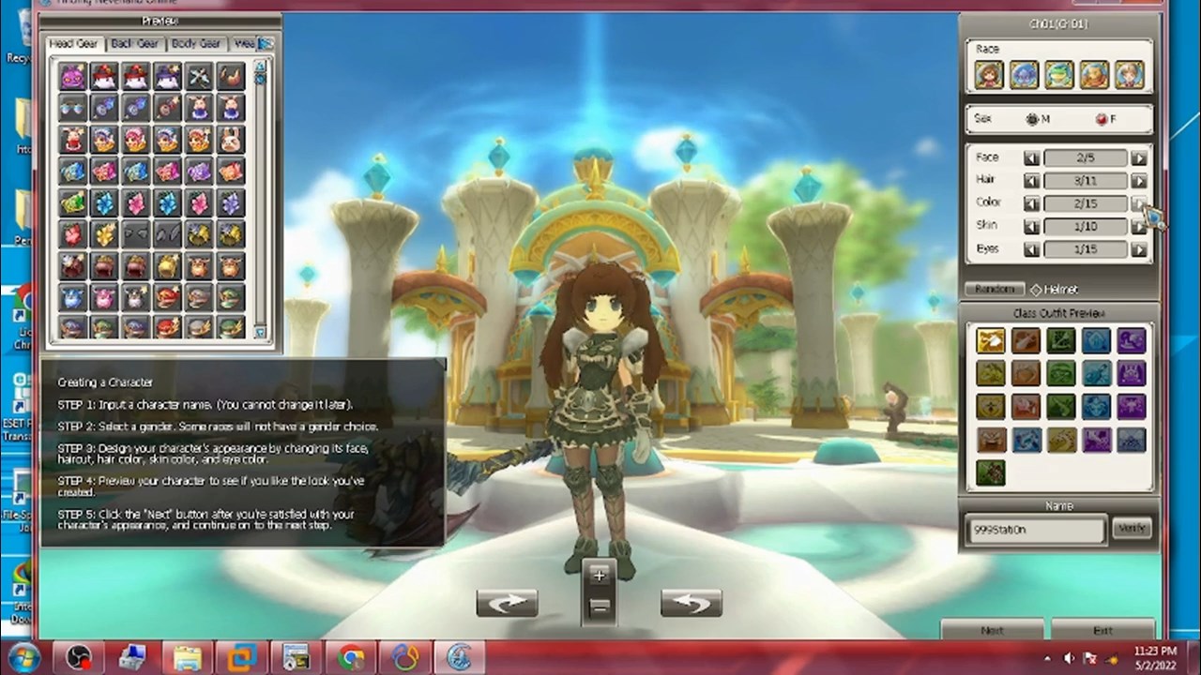Viewport: 1201px width, 675px height.
Task: Go to previous Eyes color
Action: coord(1032,249)
